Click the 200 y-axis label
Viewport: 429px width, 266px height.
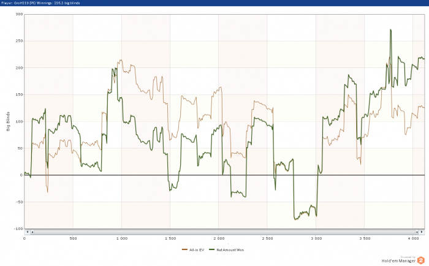[x=19, y=68]
